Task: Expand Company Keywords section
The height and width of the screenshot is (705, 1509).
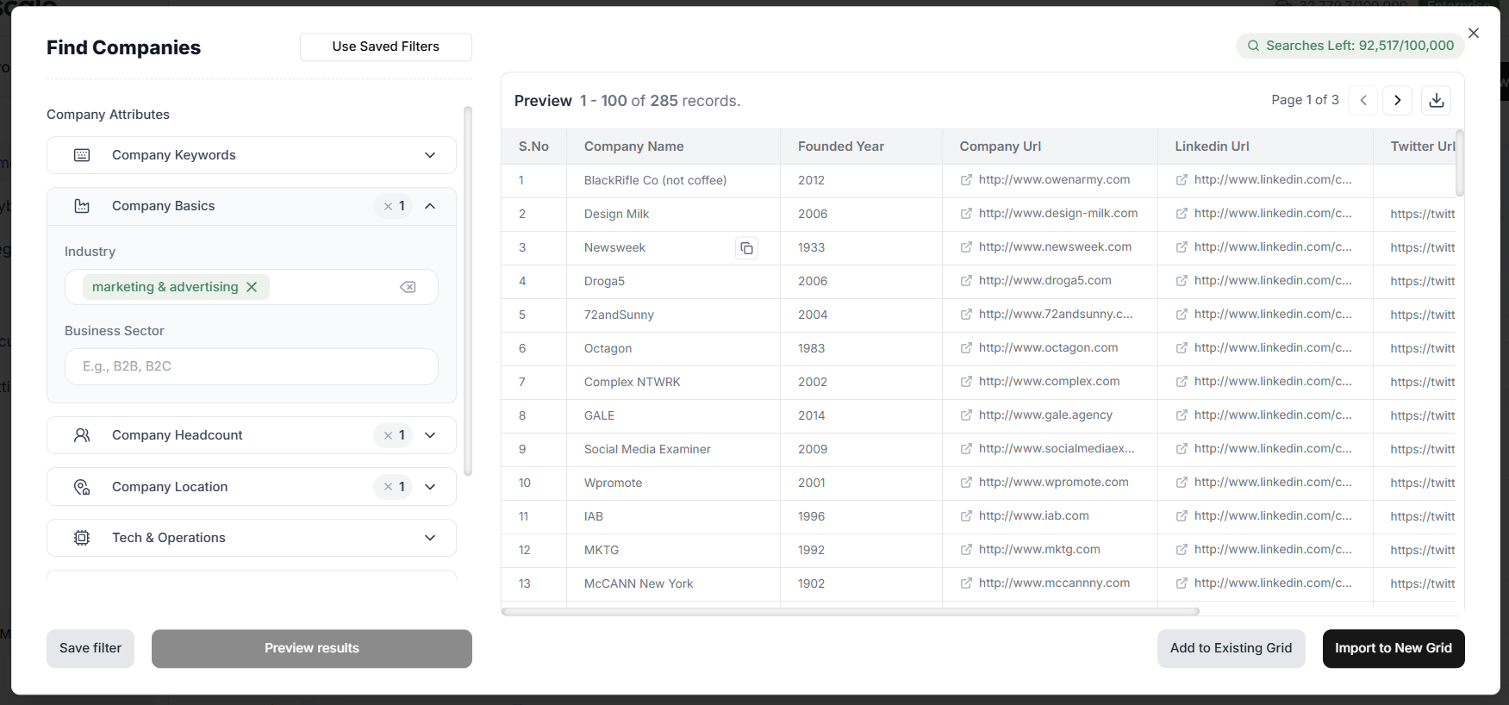Action: tap(430, 155)
